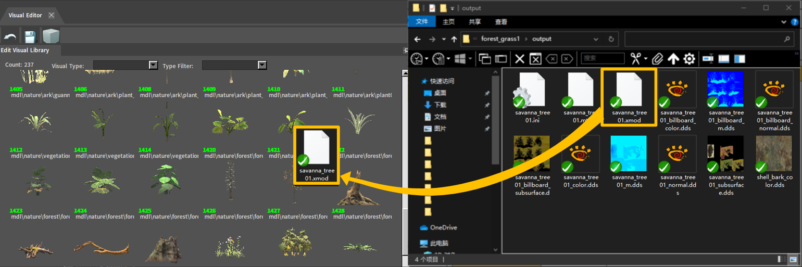This screenshot has width=802, height=267.
Task: Switch to the details view layout icon
Action: pos(781,259)
